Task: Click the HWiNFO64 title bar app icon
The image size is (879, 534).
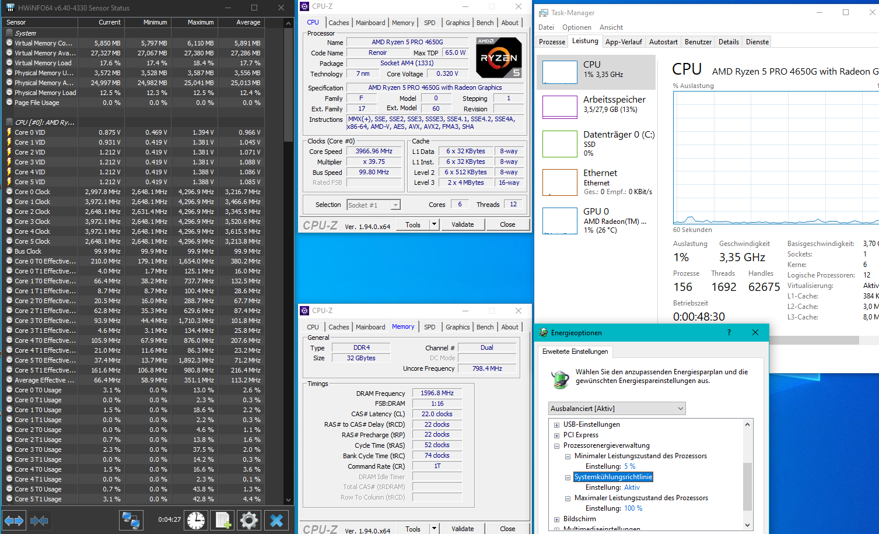Action: (10, 8)
